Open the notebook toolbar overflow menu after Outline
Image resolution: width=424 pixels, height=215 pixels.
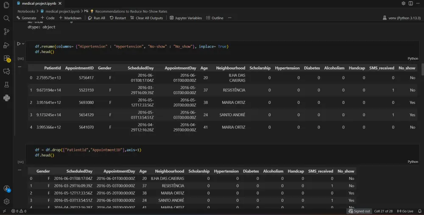pos(229,18)
